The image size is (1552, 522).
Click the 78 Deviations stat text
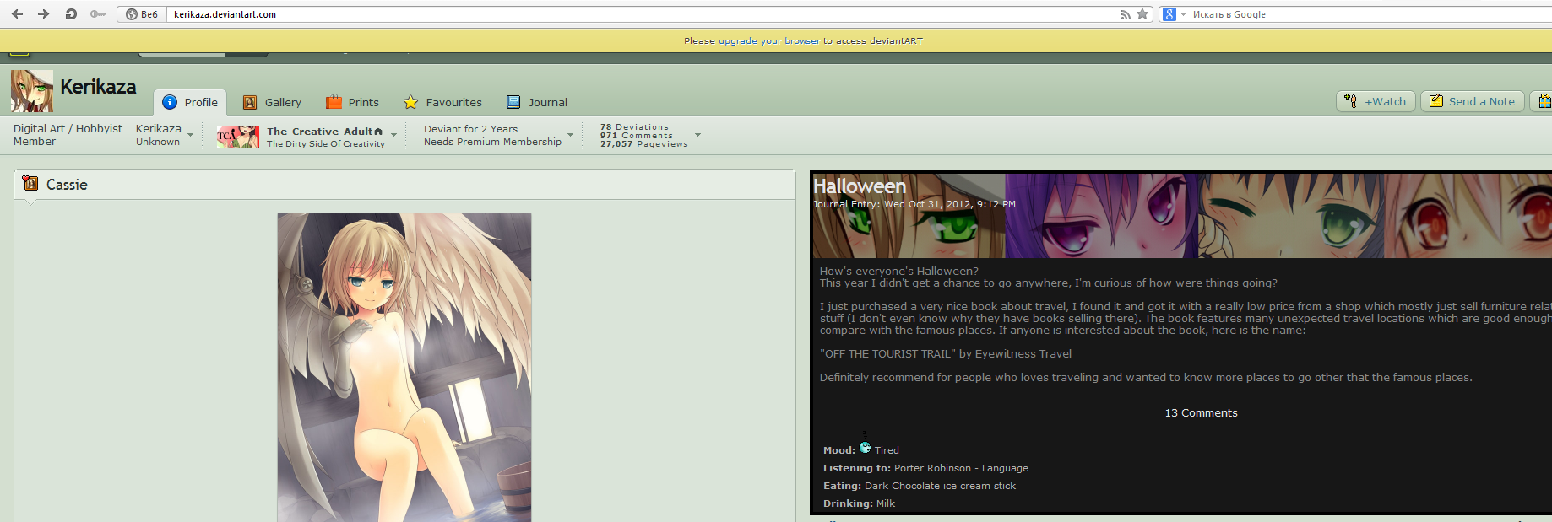(x=634, y=127)
